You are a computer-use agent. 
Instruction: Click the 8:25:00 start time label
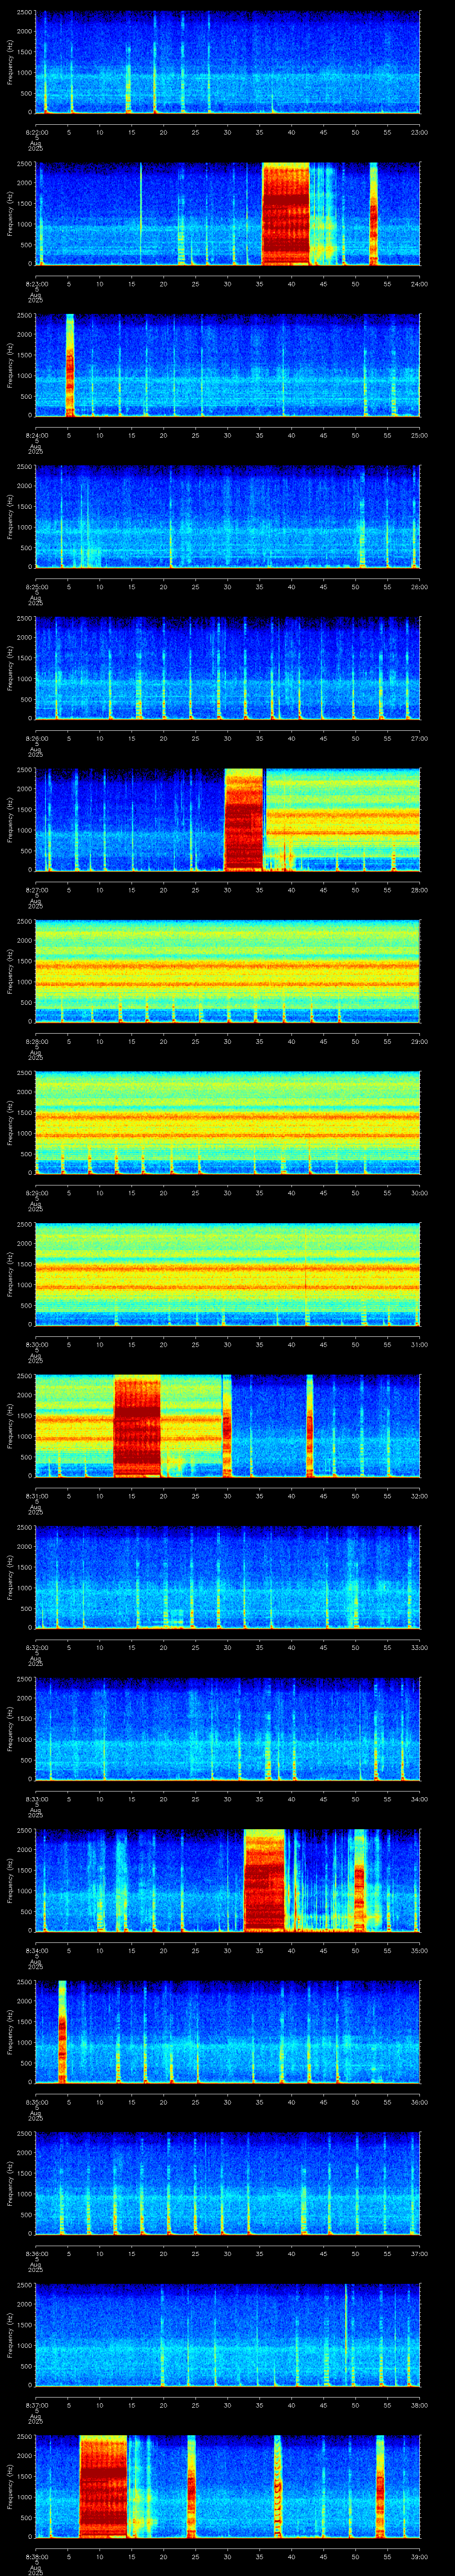[36, 587]
